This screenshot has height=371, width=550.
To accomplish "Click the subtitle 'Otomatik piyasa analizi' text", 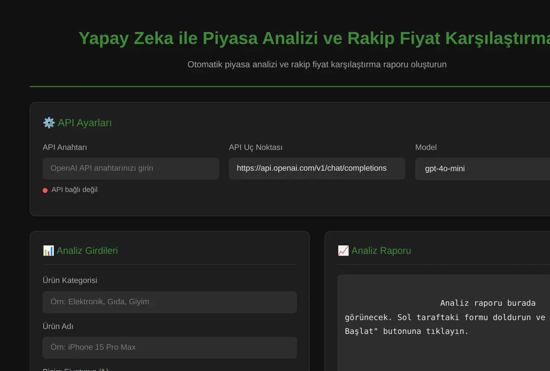I will tap(317, 65).
